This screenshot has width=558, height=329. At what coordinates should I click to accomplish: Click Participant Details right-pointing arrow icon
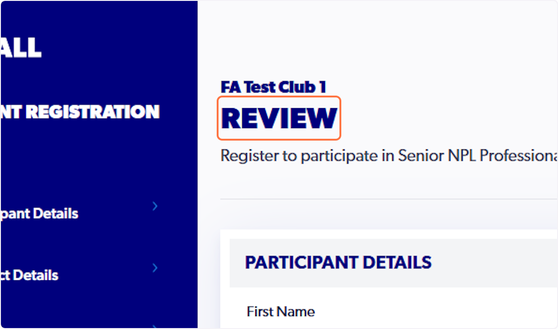155,206
